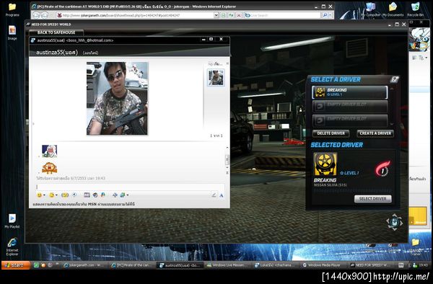Send a nudge from chat toolbar
The width and height of the screenshot is (433, 284).
[x=65, y=195]
